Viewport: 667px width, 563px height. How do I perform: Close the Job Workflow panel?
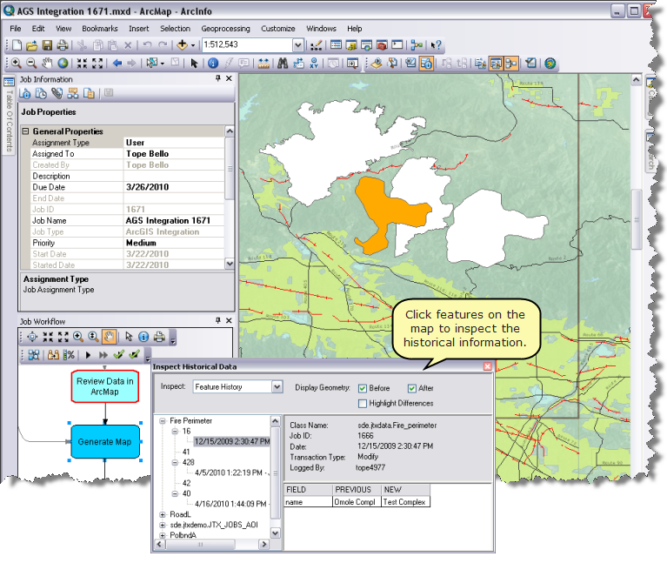click(x=229, y=320)
